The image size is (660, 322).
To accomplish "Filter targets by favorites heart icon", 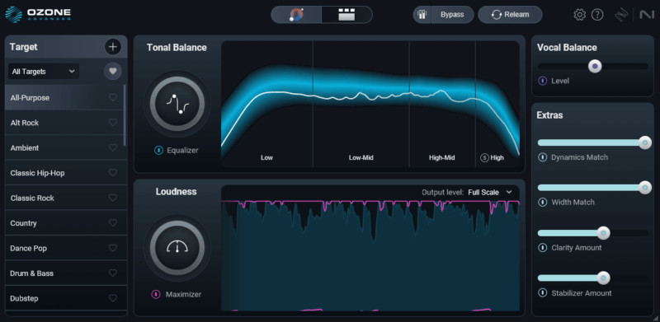I will click(x=113, y=72).
